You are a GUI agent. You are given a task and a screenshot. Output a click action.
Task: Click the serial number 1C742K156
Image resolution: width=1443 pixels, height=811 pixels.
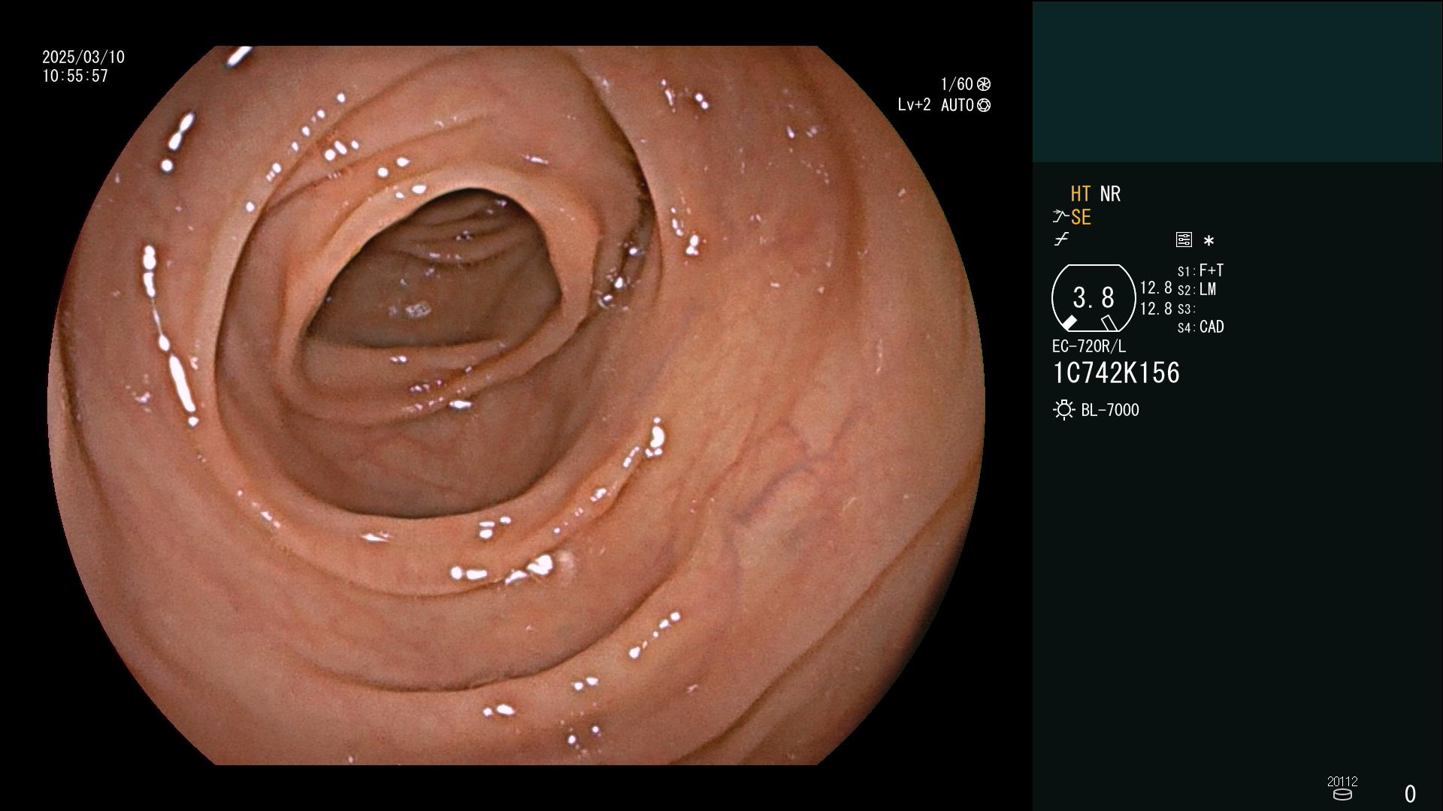1116,373
